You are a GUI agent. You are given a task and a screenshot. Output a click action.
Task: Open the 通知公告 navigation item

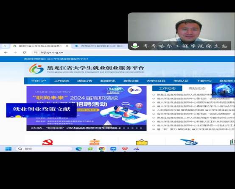85,81
